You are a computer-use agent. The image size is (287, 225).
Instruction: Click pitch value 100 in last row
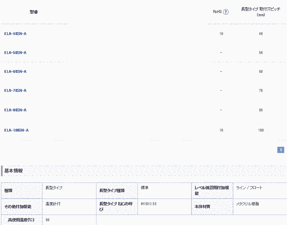click(261, 130)
